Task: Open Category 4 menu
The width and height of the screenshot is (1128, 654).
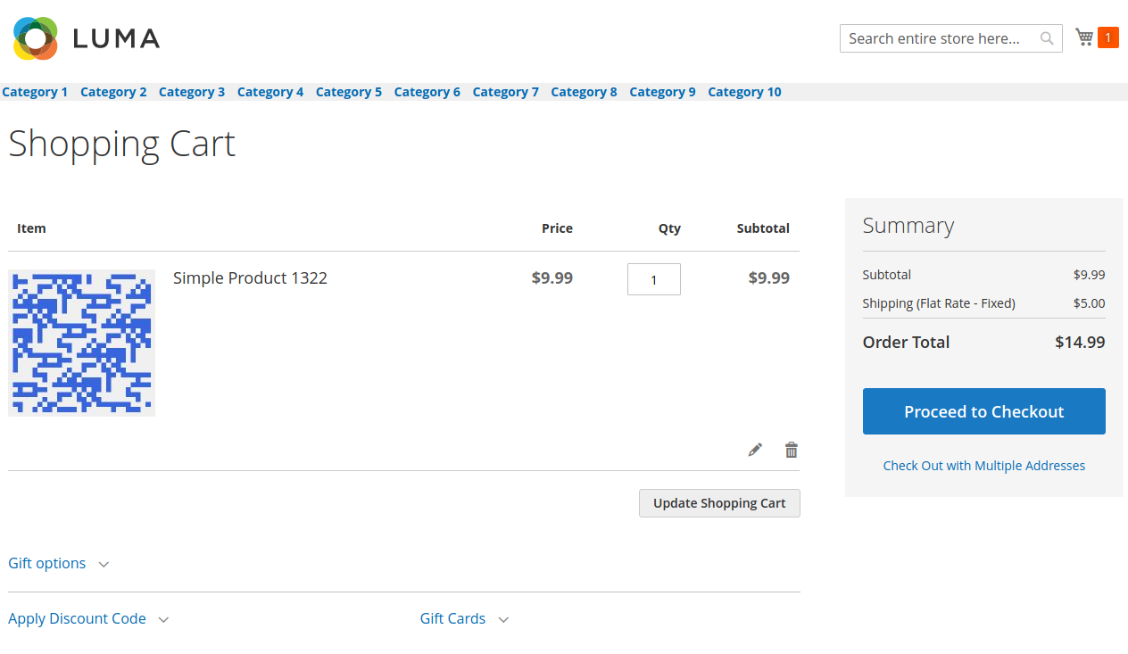Action: point(270,92)
